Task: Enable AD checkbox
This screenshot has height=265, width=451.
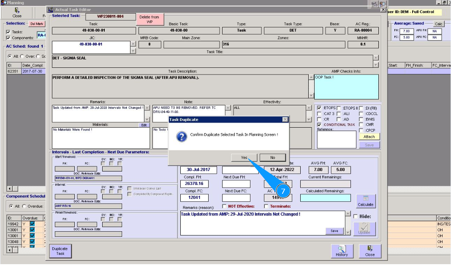Action: click(x=339, y=119)
